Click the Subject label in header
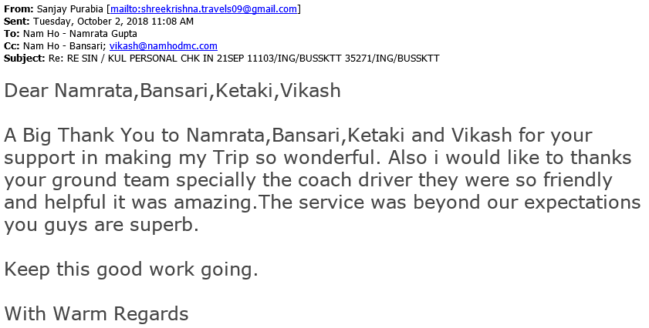Screen dimensions: 649x328 click(25, 59)
